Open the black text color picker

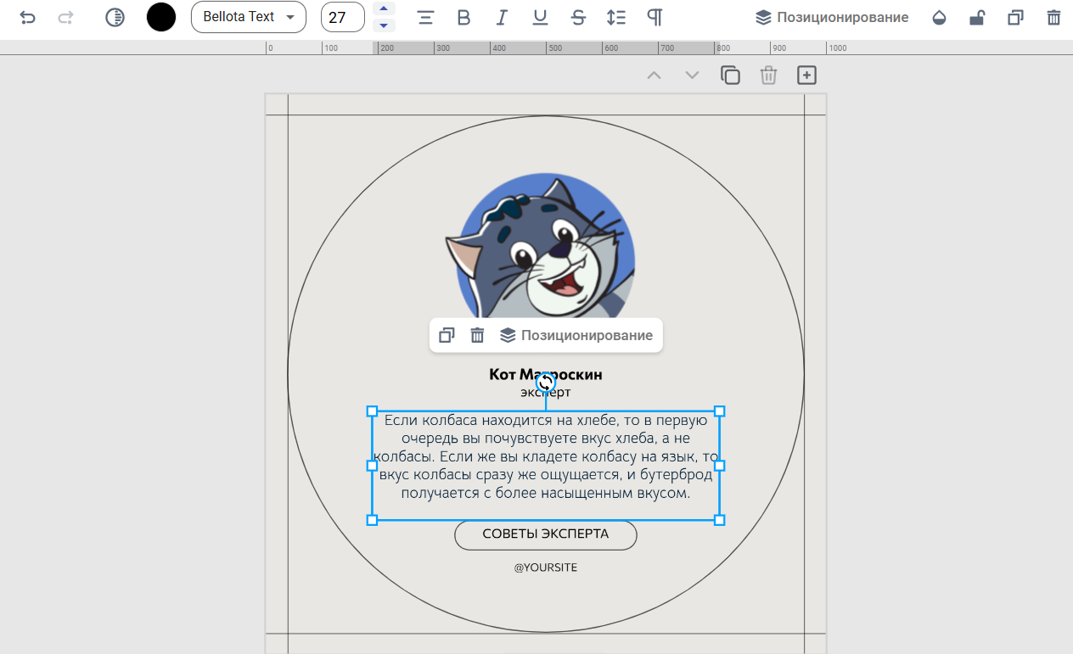(161, 17)
